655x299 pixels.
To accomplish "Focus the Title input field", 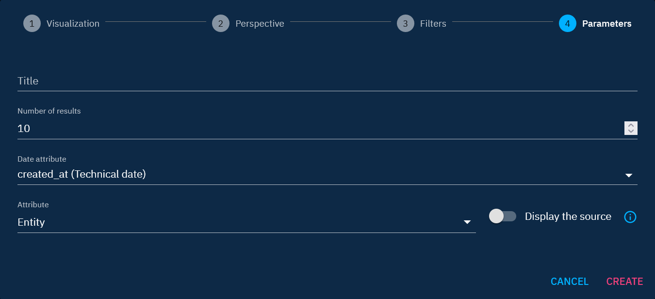I will pos(327,81).
